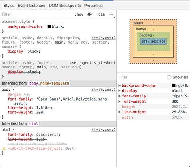This screenshot has width=190, height=167.
Task: Click the warning icon beside -webkit-text-size-adjust
Action: tap(4, 149)
